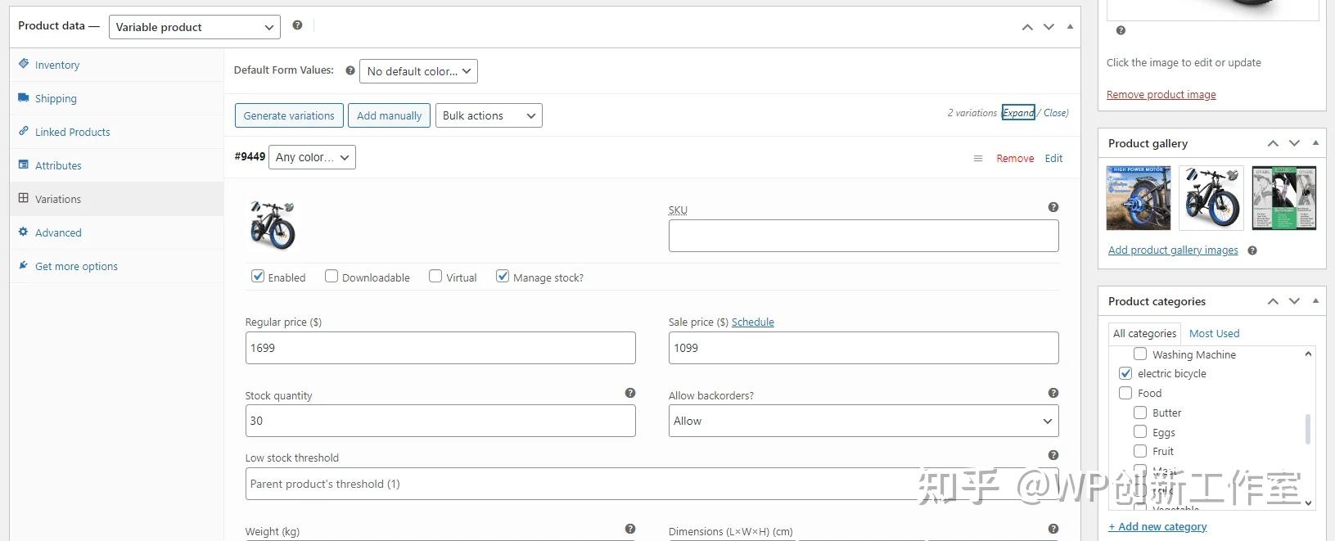Screen dimensions: 1335x541
Task: Tick the Virtual checkbox
Action: click(435, 277)
